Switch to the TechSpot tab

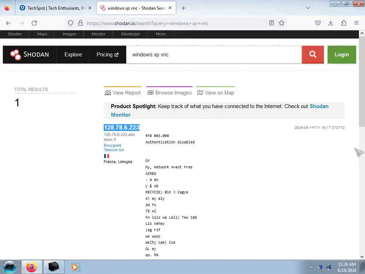tap(55, 8)
